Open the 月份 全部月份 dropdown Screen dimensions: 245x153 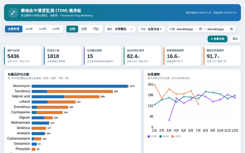152,29
